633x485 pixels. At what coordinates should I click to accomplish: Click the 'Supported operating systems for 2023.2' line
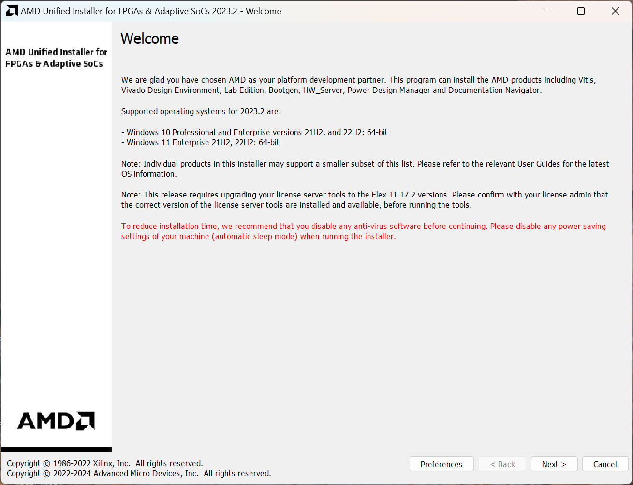click(x=201, y=111)
